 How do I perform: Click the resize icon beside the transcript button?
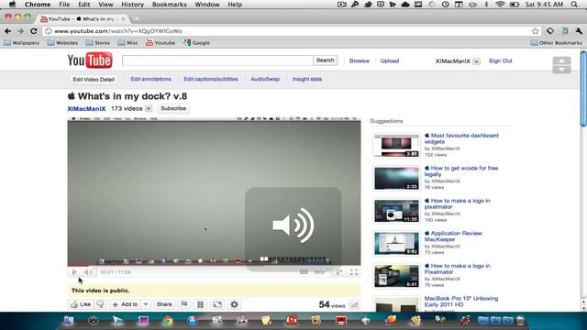pyautogui.click(x=217, y=304)
